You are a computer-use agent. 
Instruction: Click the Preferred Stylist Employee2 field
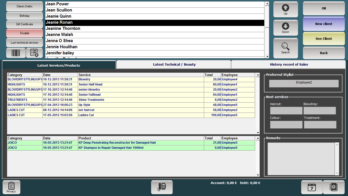click(x=304, y=83)
